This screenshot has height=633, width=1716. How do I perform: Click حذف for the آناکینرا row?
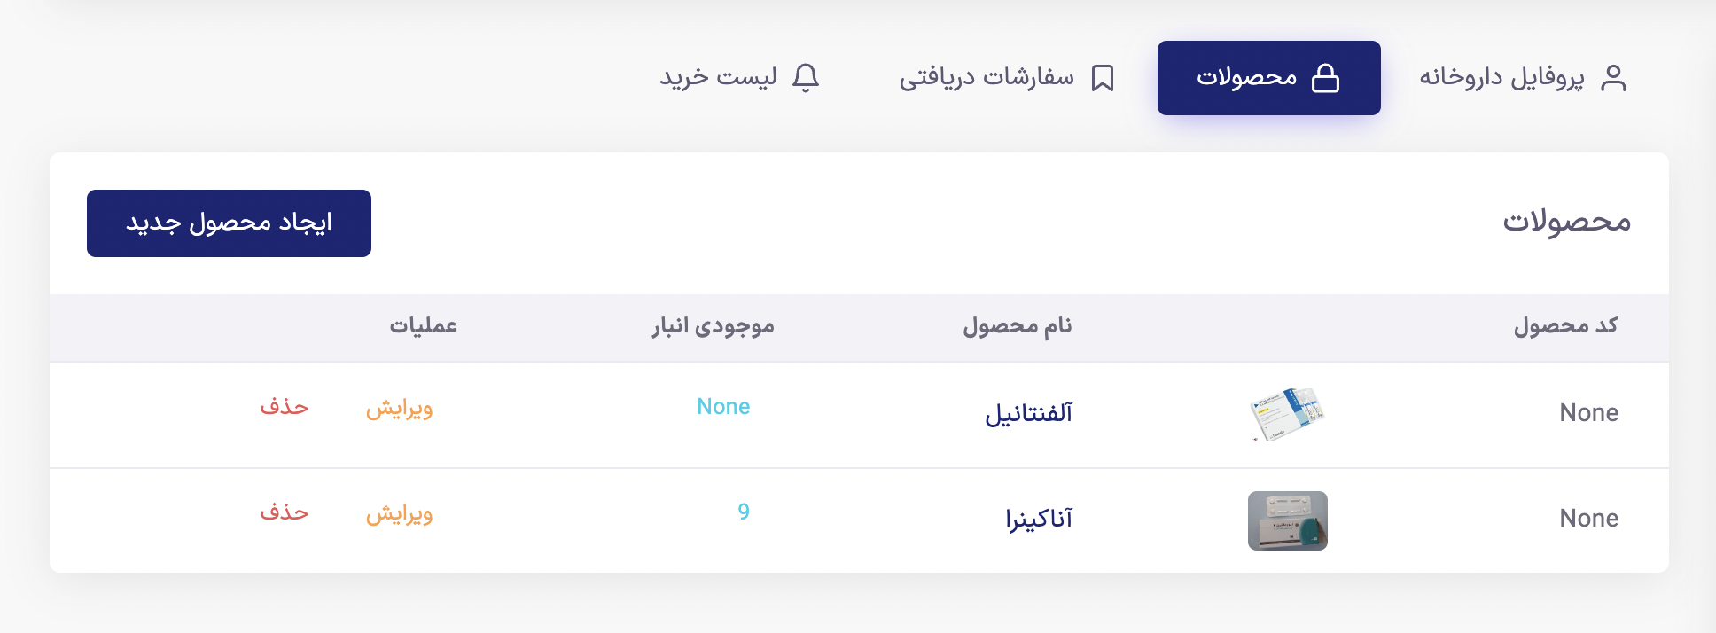click(285, 512)
